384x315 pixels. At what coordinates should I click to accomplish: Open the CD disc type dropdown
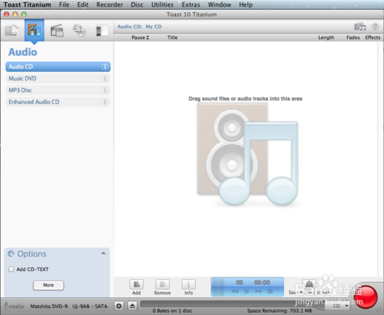338,306
